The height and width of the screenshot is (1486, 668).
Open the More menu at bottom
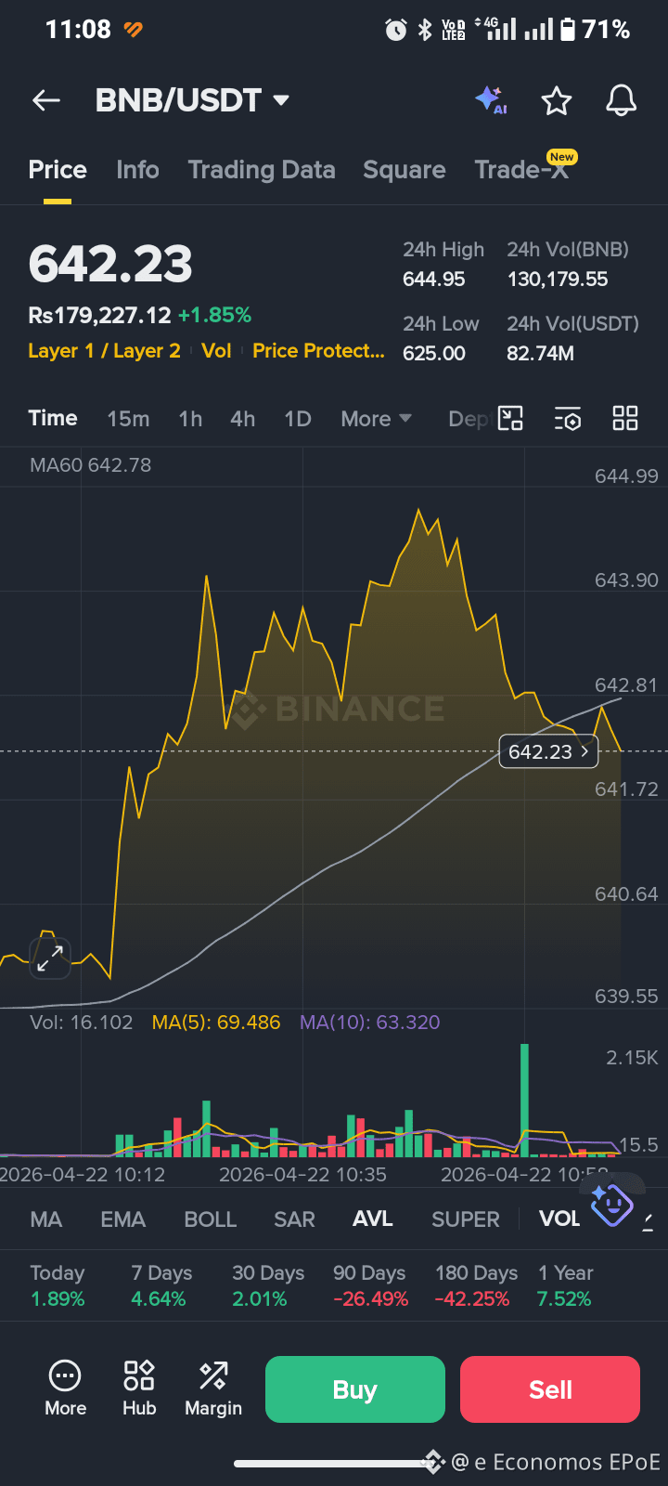click(65, 1388)
